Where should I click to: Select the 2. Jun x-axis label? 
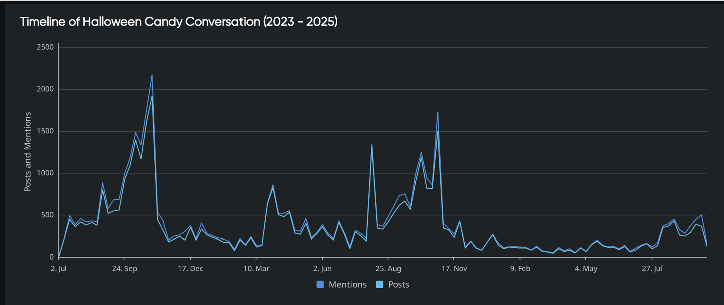point(322,269)
